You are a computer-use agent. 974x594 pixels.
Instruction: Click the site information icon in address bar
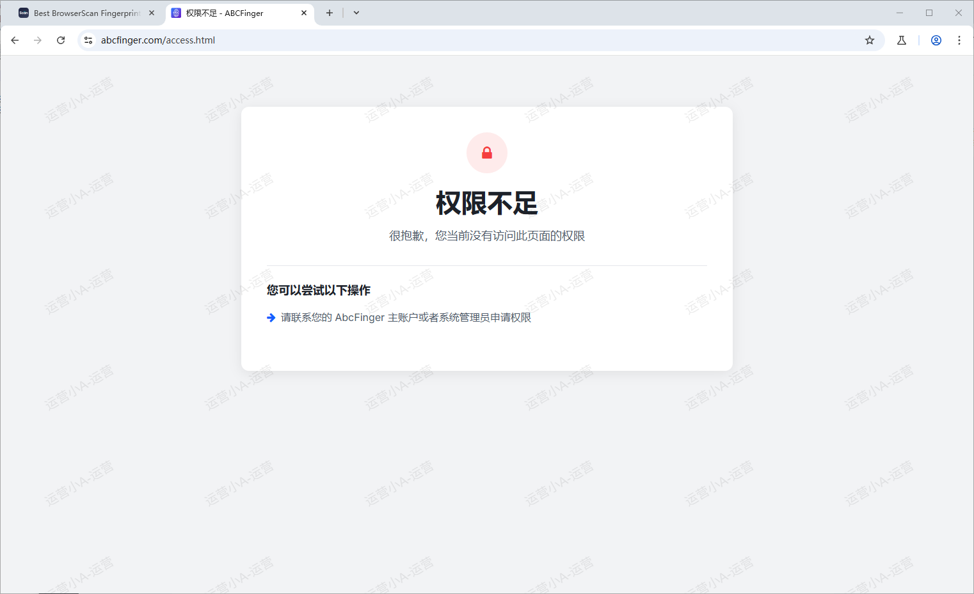[88, 40]
